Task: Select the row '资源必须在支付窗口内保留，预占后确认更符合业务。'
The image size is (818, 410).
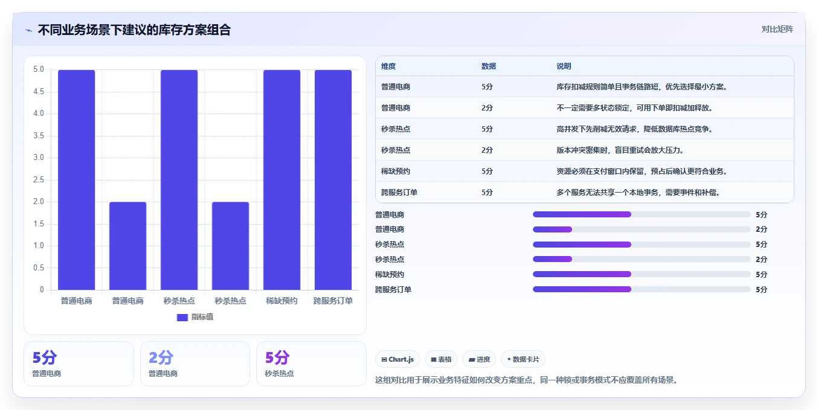Action: coord(585,171)
